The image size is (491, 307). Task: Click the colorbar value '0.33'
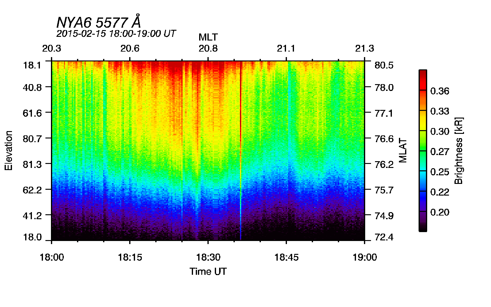(x=439, y=111)
